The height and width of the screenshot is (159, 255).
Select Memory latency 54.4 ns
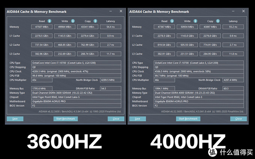[x=111, y=27]
